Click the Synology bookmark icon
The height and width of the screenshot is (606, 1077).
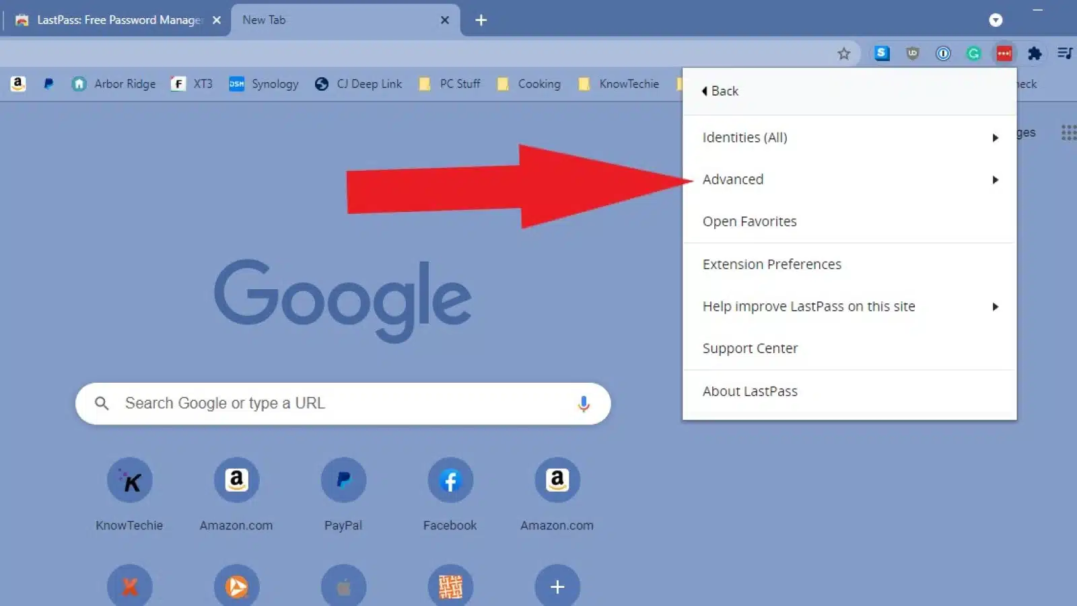click(x=237, y=83)
